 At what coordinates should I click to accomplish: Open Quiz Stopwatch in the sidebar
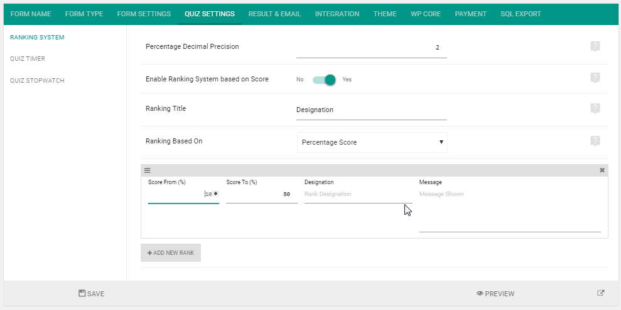(x=37, y=81)
